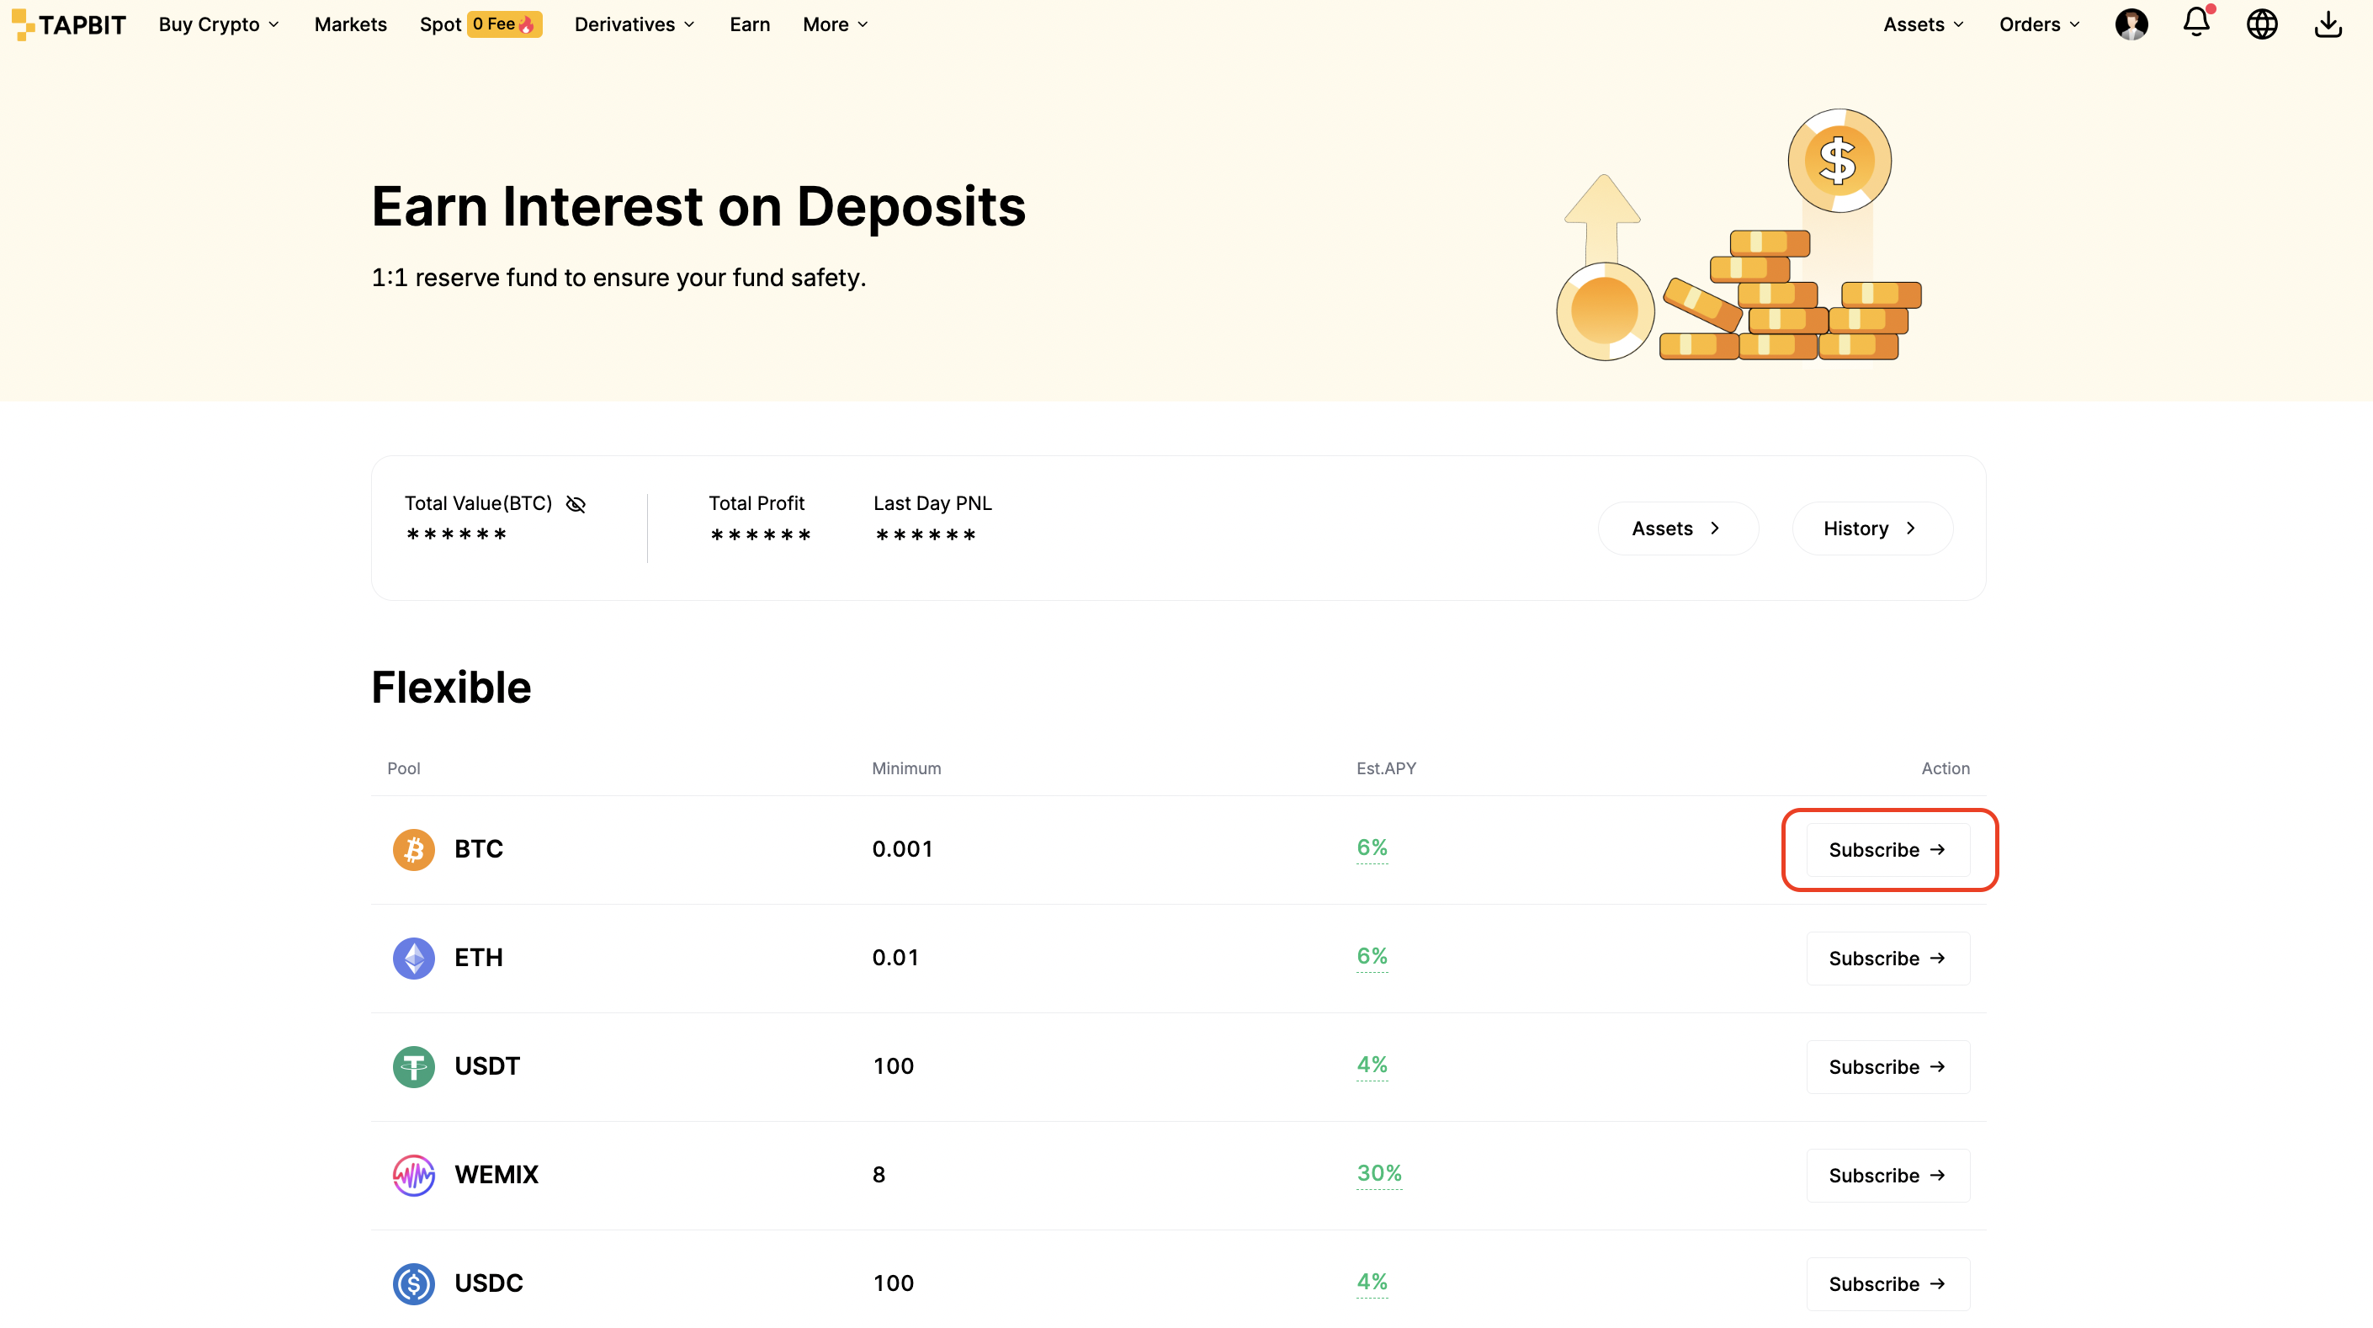Click the USDT 4% APY value
The image size is (2373, 1328).
pos(1372,1065)
